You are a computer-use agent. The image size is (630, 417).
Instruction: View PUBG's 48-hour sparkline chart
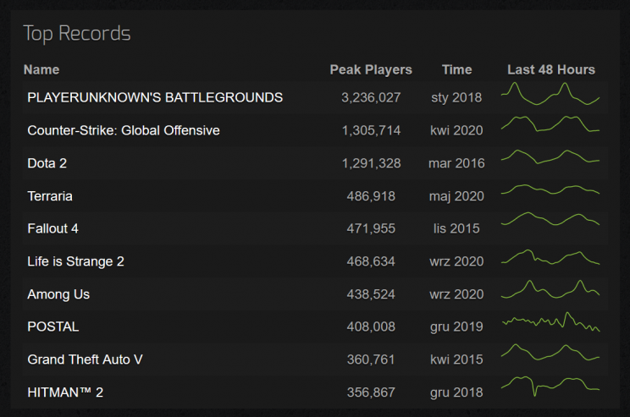click(x=550, y=95)
